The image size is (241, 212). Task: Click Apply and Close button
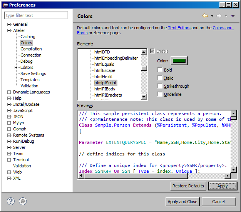click(x=182, y=202)
